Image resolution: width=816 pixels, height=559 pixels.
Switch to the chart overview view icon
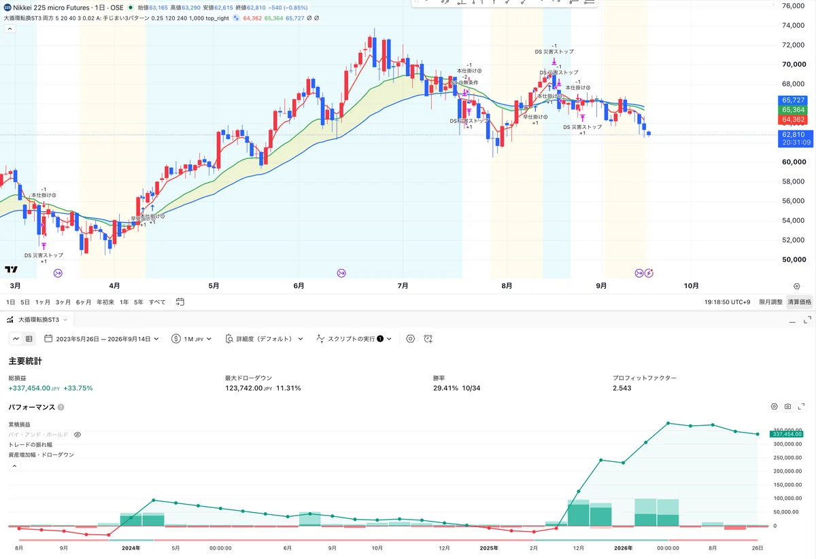click(x=16, y=338)
